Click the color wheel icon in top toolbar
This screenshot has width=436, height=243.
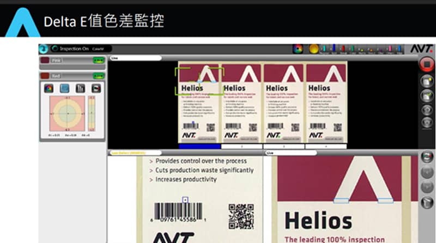pyautogui.click(x=298, y=49)
